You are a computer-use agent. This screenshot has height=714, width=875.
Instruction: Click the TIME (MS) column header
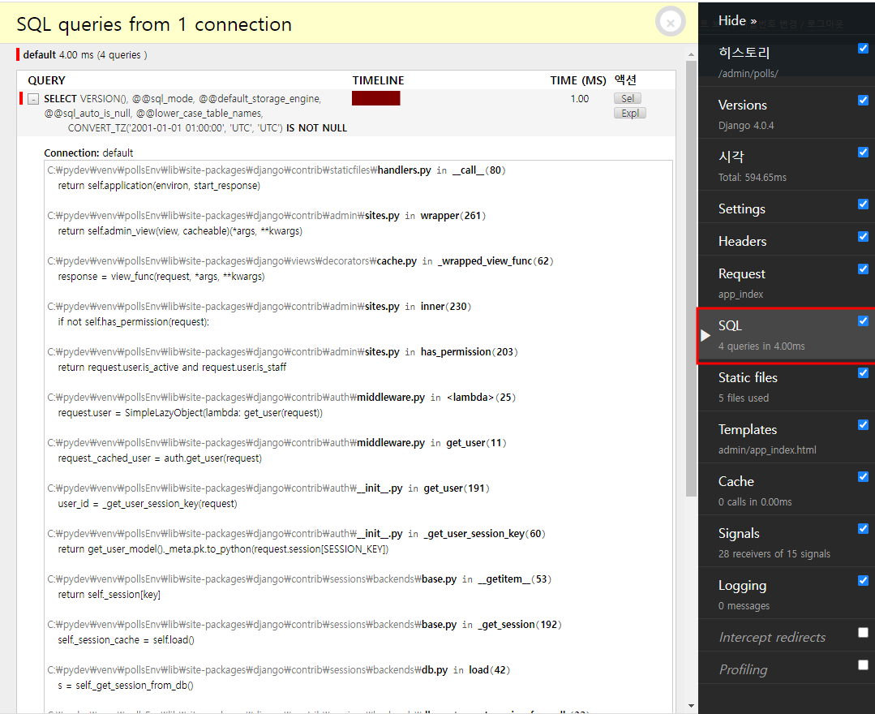tap(577, 80)
